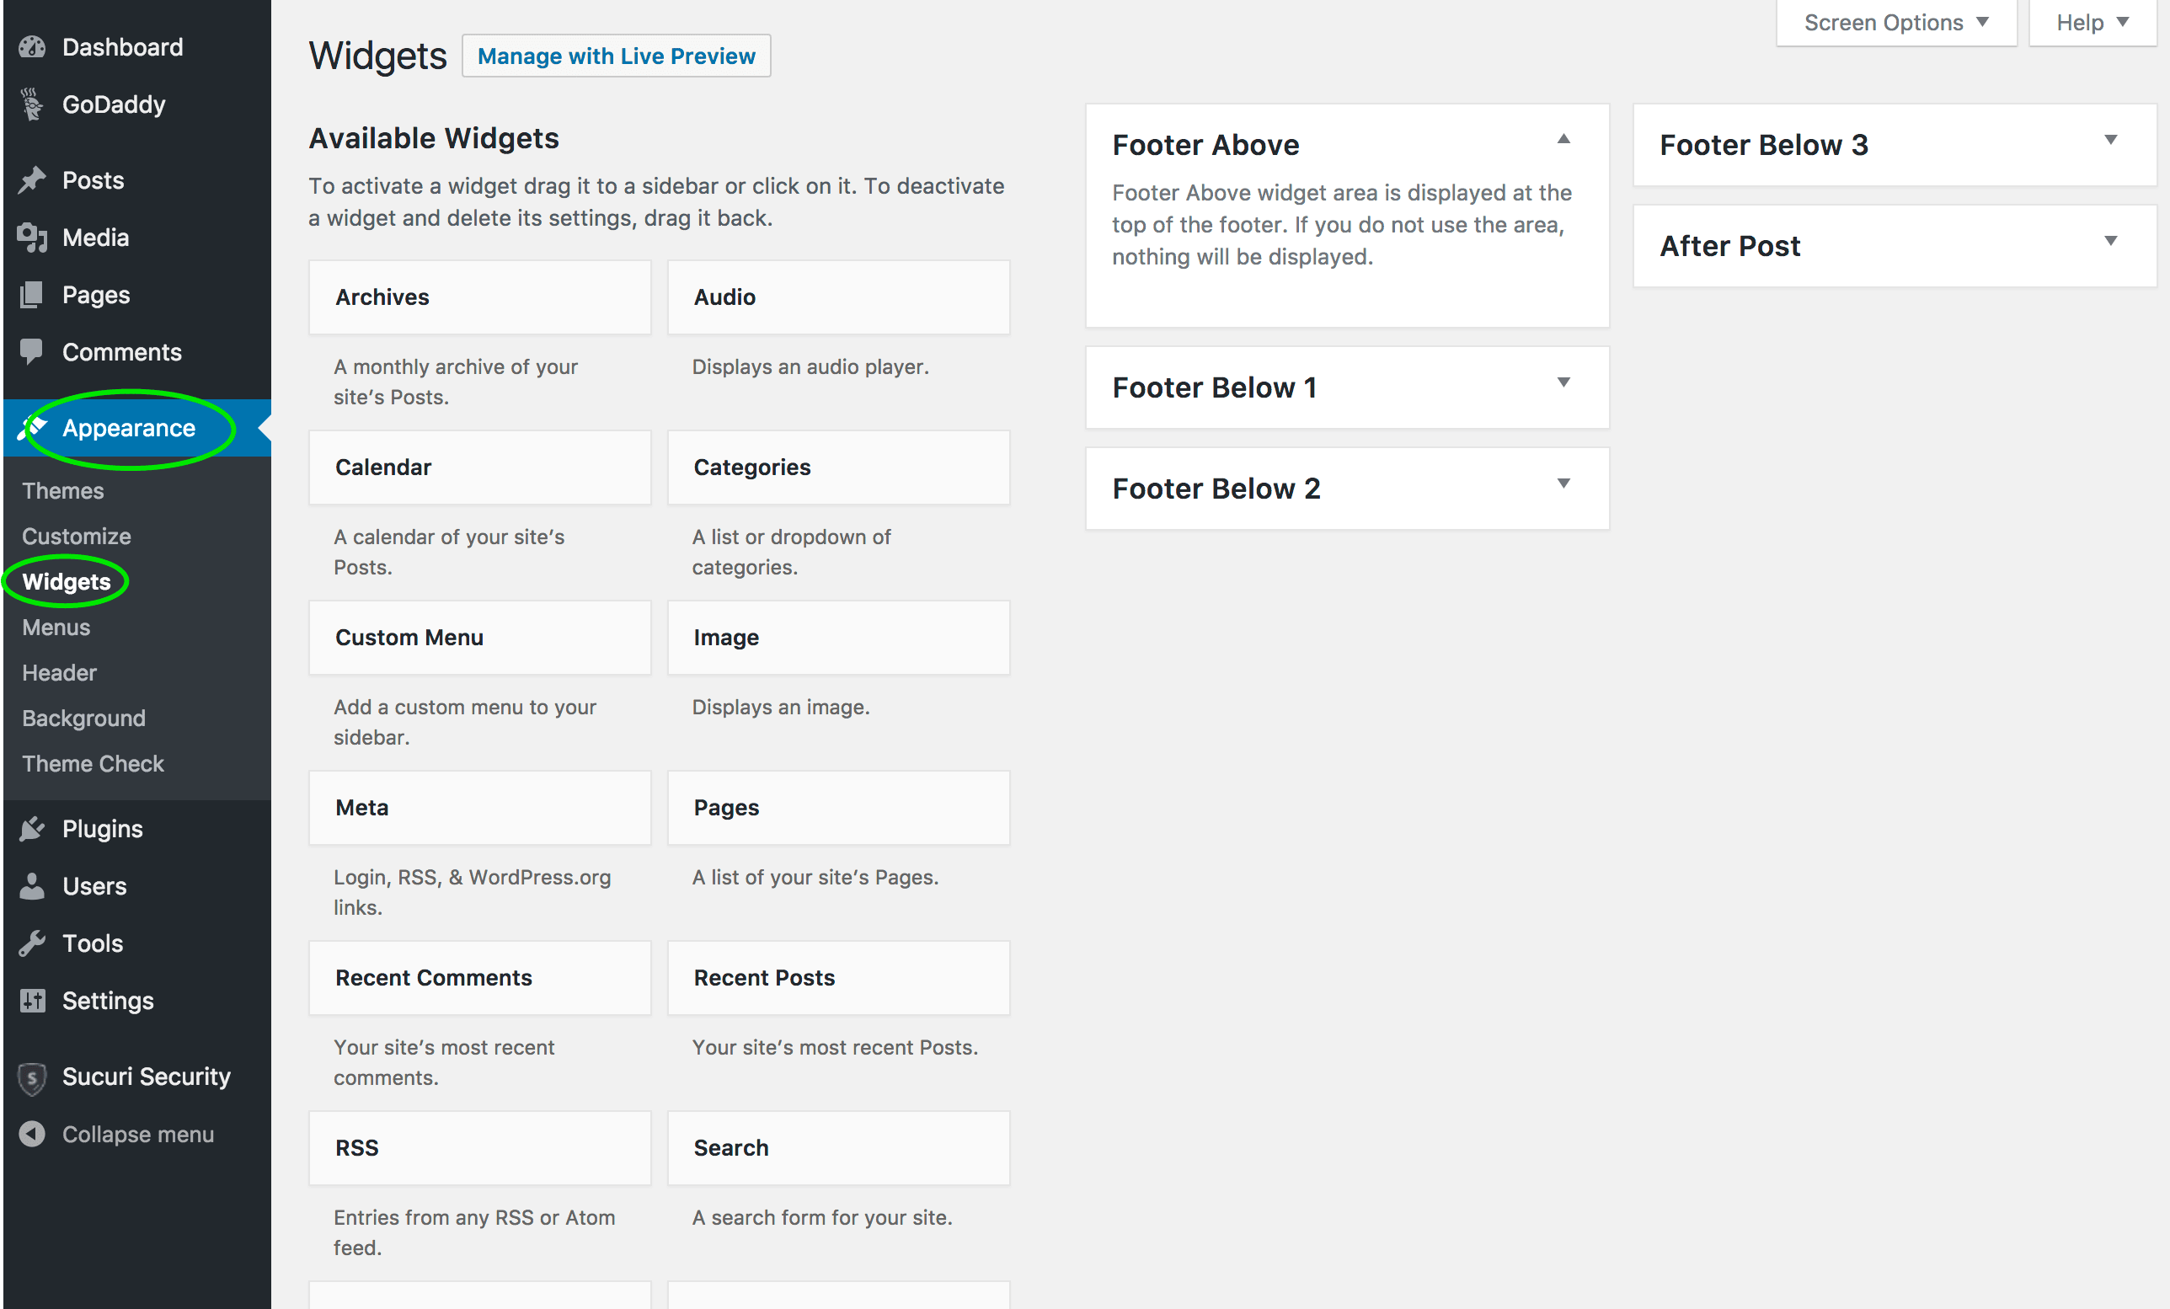
Task: Click the Plugins plug icon
Action: pos(33,828)
